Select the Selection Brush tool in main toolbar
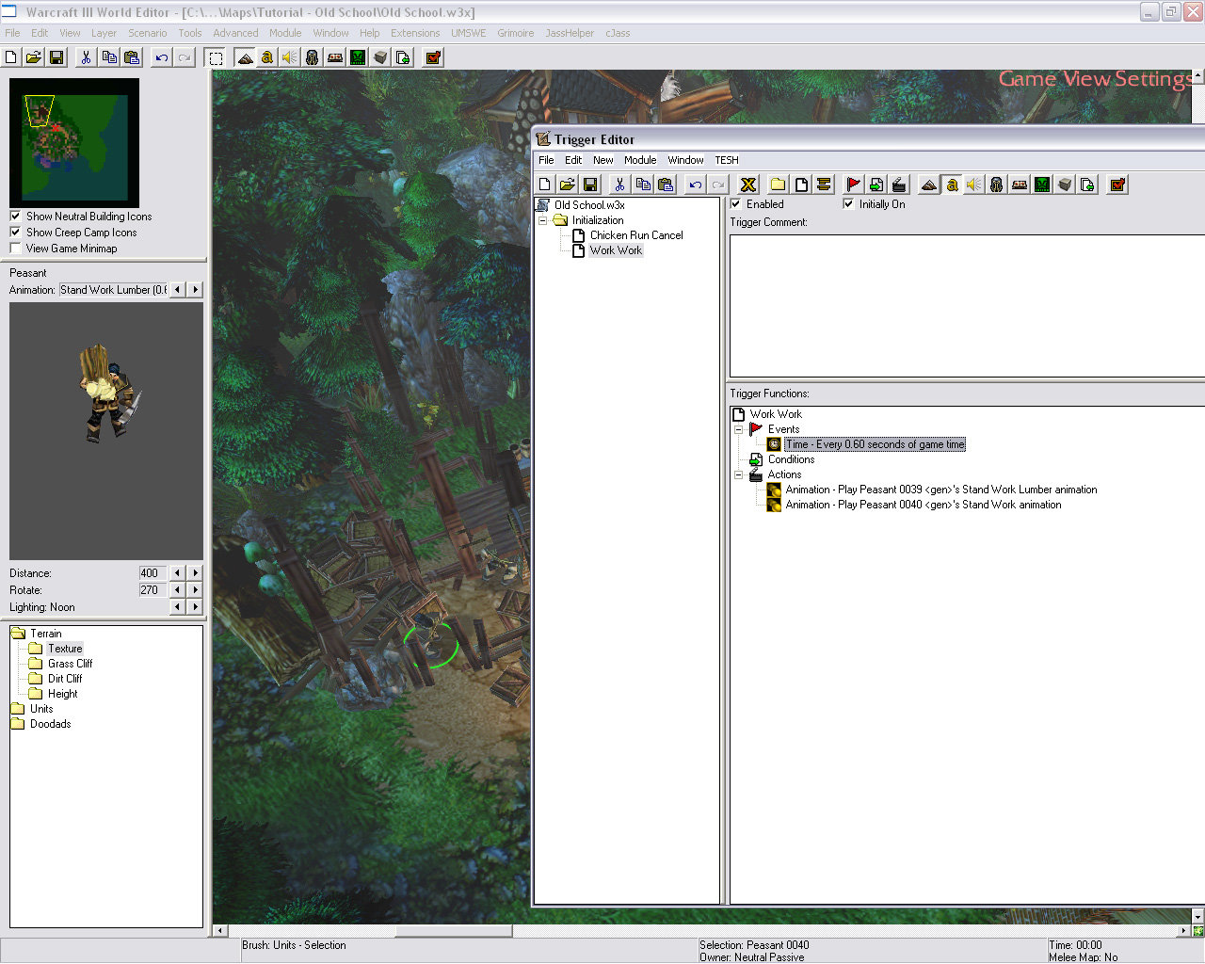Image resolution: width=1205 pixels, height=964 pixels. (216, 57)
